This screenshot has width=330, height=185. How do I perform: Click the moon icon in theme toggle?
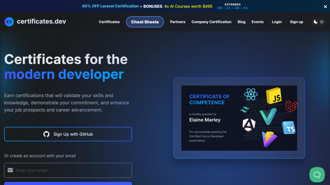(x=316, y=22)
